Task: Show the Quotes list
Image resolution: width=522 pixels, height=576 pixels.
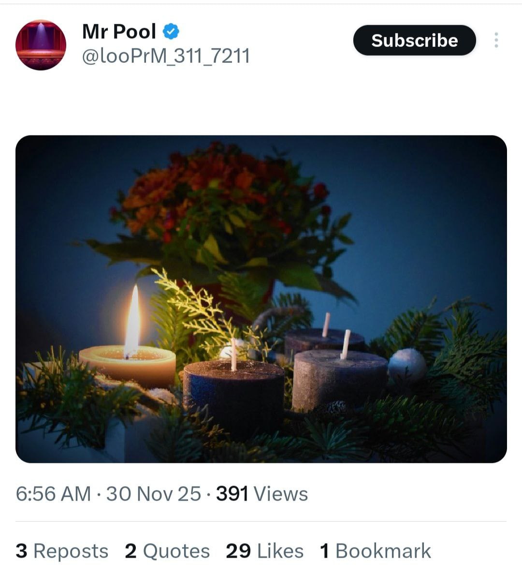Action: [176, 551]
